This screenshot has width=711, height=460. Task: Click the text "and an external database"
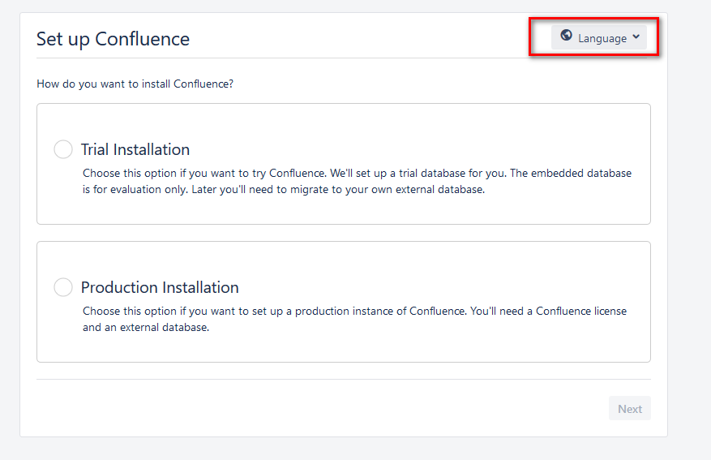pyautogui.click(x=145, y=327)
